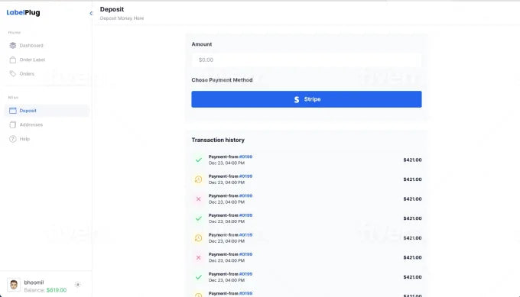Click the second transaction's pending clock icon

pos(198,179)
